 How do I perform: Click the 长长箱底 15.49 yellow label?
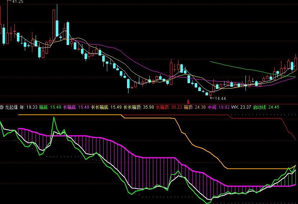[x=106, y=107]
